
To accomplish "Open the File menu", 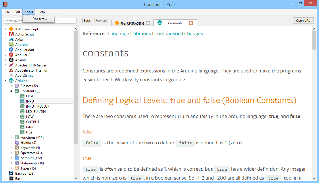I will coord(7,12).
